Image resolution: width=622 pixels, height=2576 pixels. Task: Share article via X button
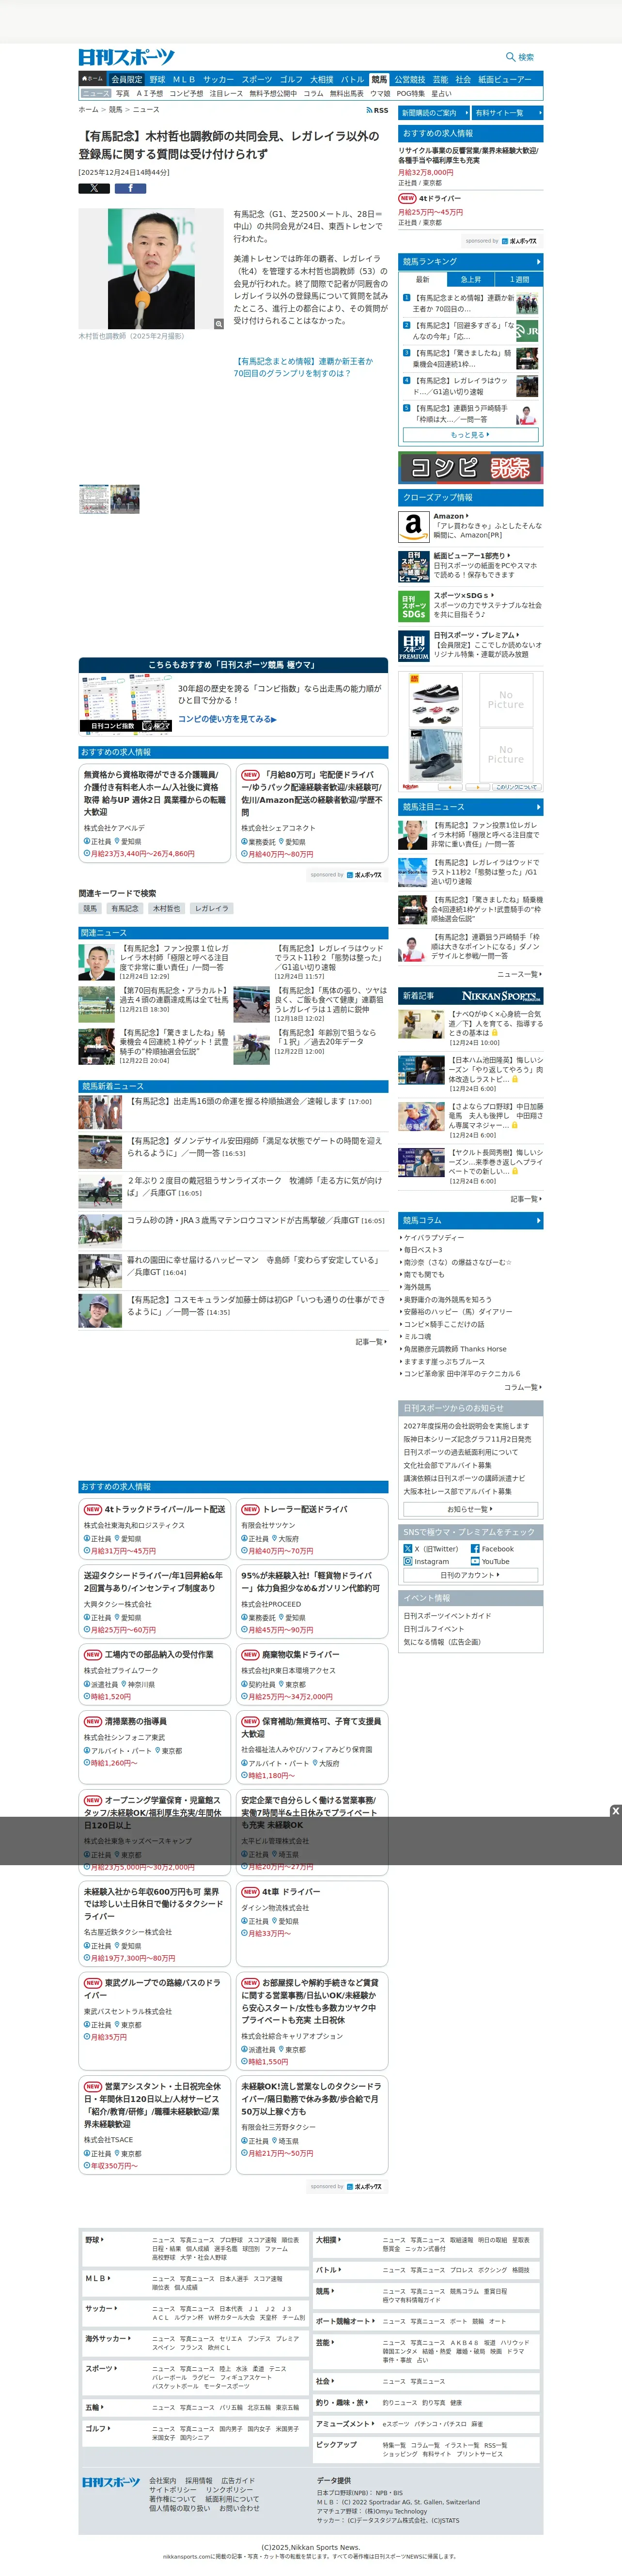94,188
